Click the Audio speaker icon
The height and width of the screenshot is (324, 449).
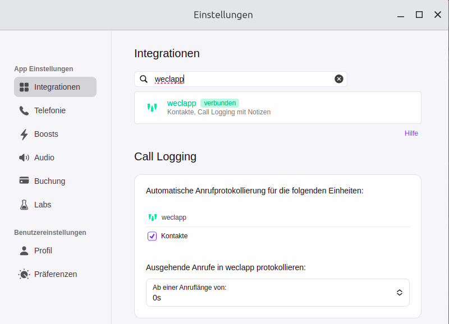pyautogui.click(x=24, y=158)
